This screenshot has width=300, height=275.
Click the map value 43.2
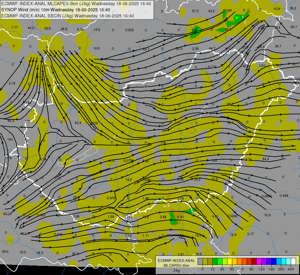coord(211,11)
